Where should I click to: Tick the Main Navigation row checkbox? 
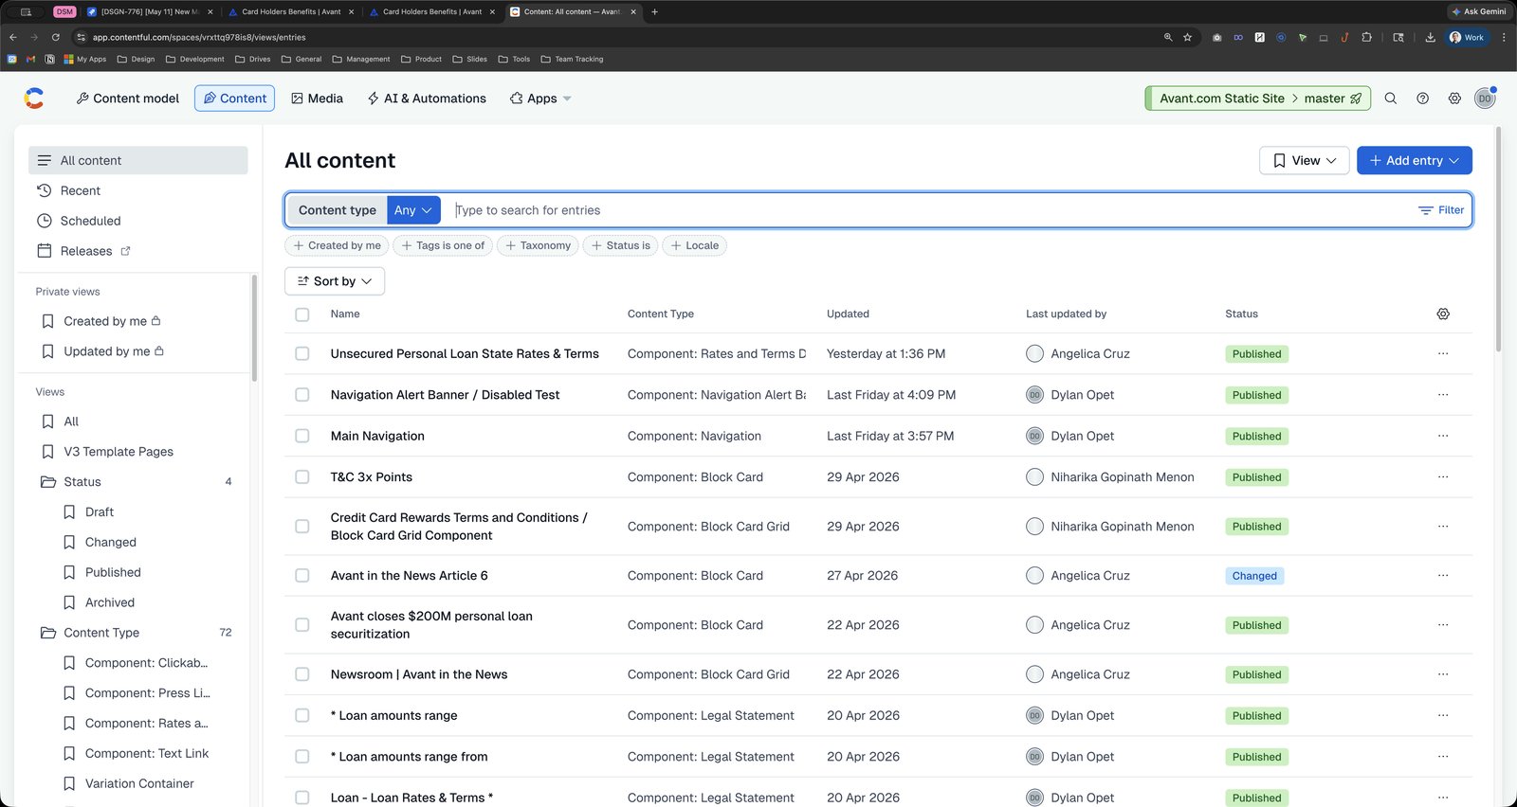point(302,436)
